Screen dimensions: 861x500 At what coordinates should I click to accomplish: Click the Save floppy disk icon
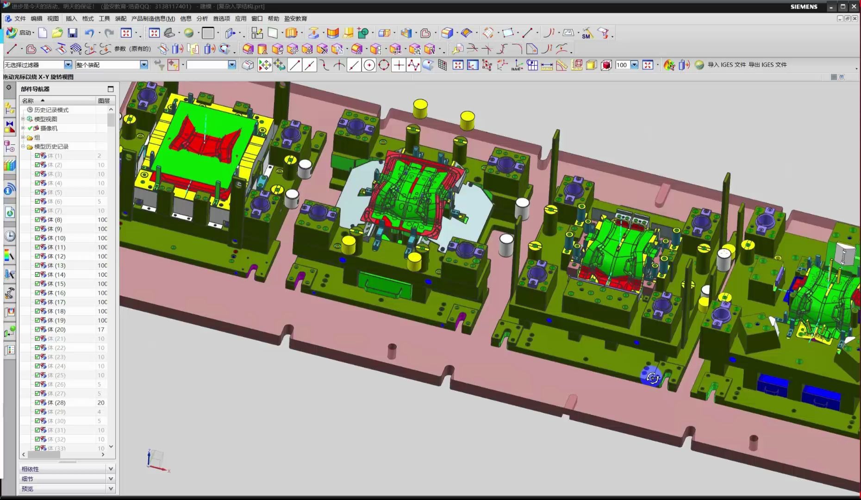72,33
